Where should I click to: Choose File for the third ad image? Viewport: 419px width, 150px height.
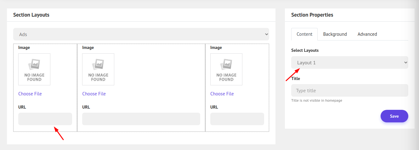tap(222, 94)
